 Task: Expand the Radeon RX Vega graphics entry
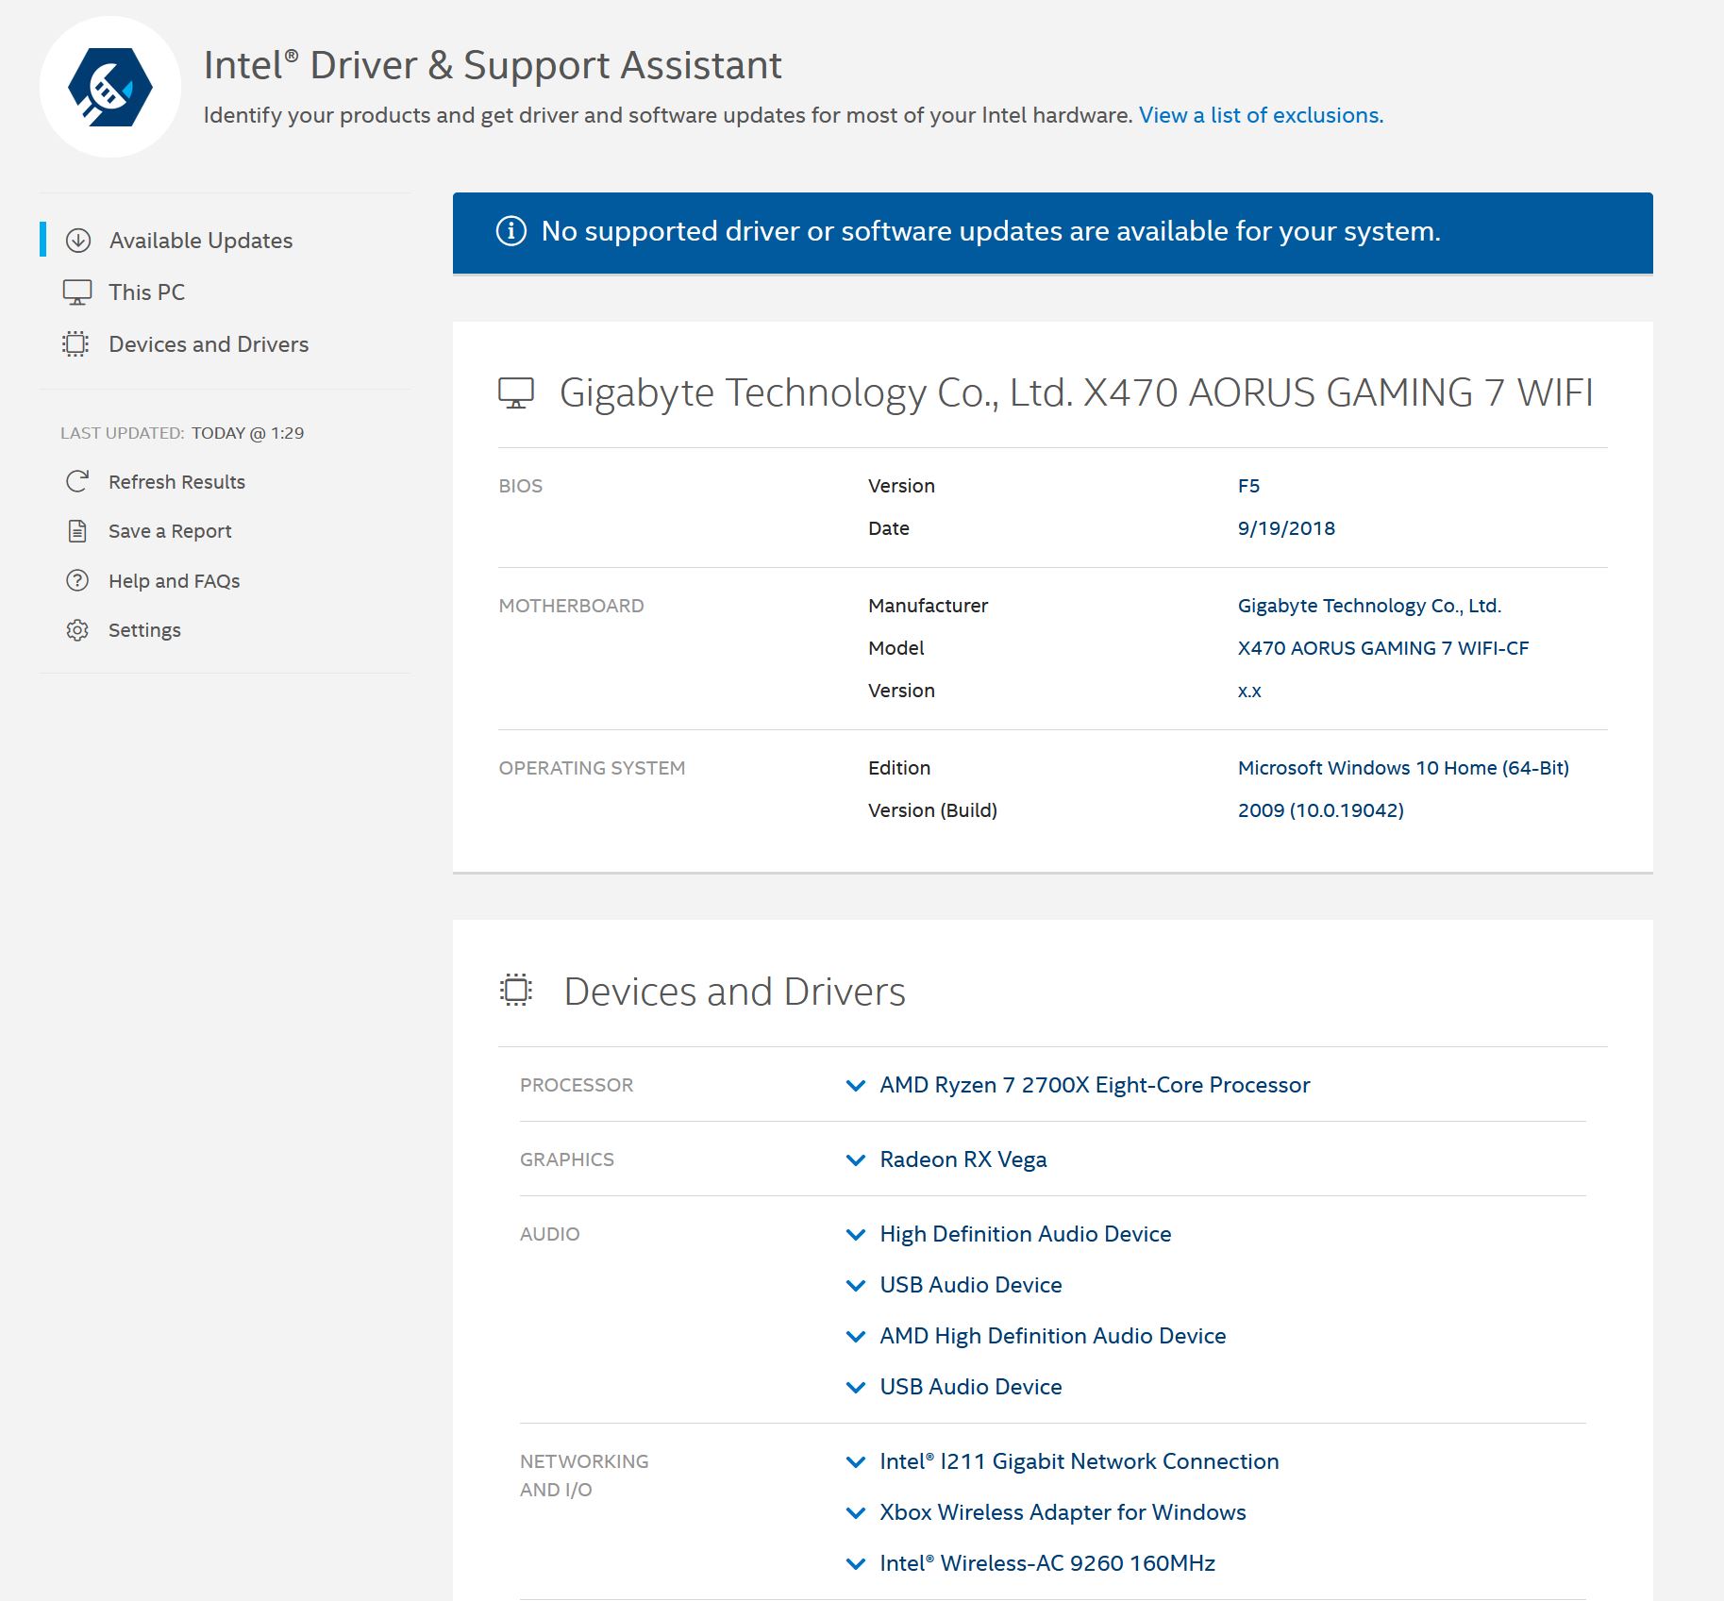(856, 1160)
